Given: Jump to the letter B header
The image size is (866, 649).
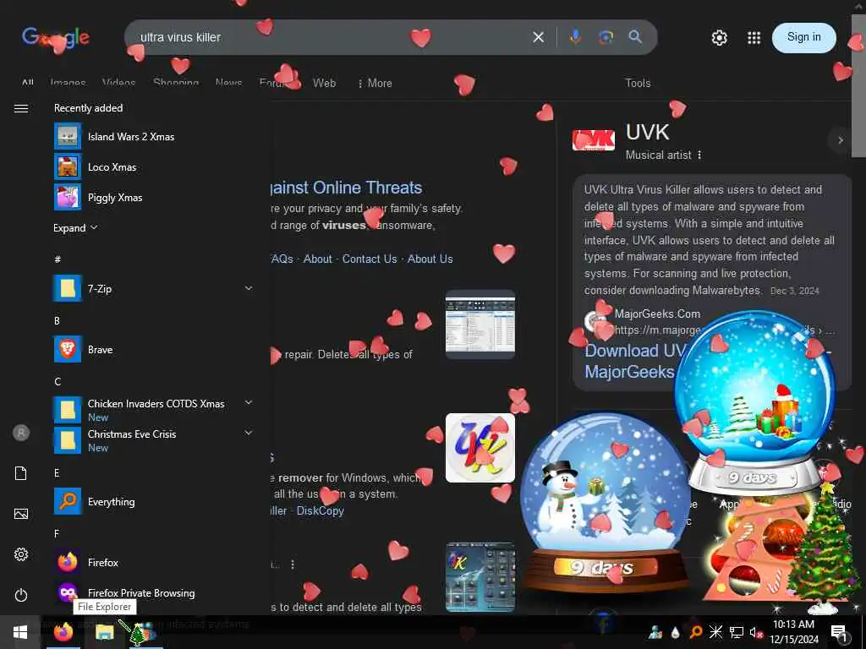Looking at the screenshot, I should click(57, 320).
